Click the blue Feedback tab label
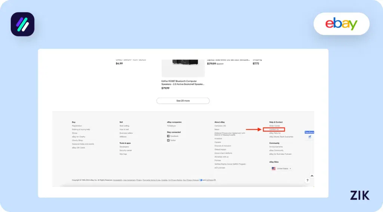 click(x=309, y=132)
